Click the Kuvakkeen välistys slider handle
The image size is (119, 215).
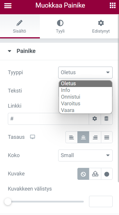coord(8,202)
